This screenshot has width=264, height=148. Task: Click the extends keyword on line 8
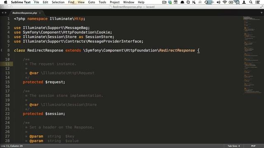73,50
